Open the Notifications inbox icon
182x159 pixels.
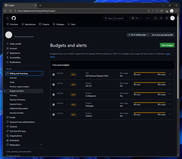pos(167,18)
